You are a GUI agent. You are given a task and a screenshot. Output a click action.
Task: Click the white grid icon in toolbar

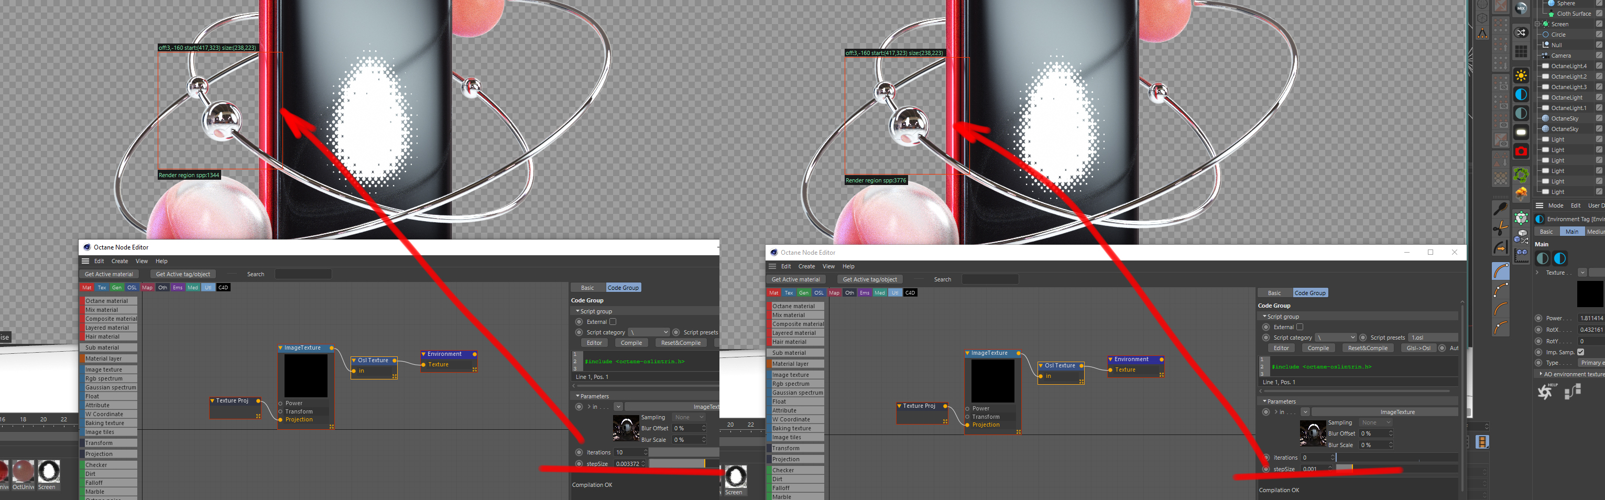(1521, 51)
